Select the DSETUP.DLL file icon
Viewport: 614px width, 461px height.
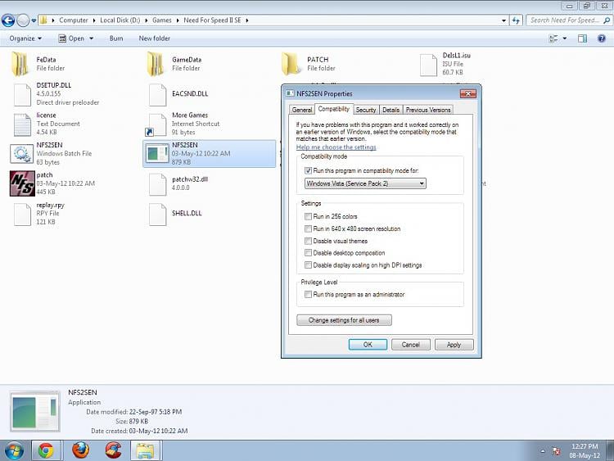(22, 95)
